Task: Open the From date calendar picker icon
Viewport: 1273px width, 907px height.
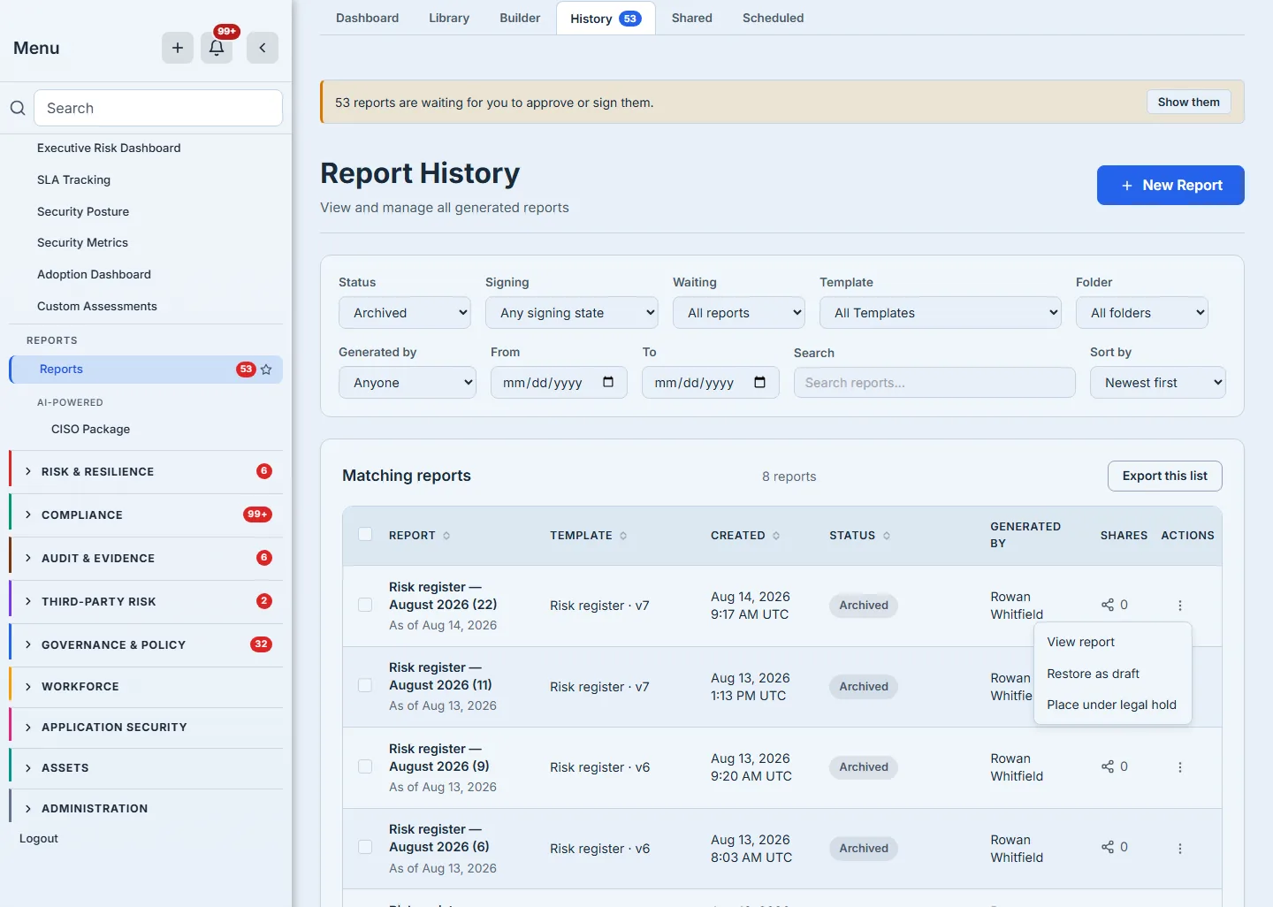Action: (x=608, y=382)
